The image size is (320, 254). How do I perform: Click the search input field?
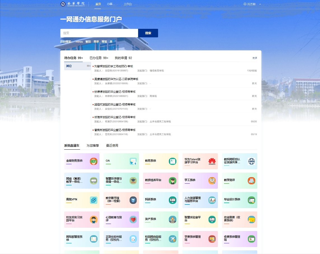click(x=99, y=33)
